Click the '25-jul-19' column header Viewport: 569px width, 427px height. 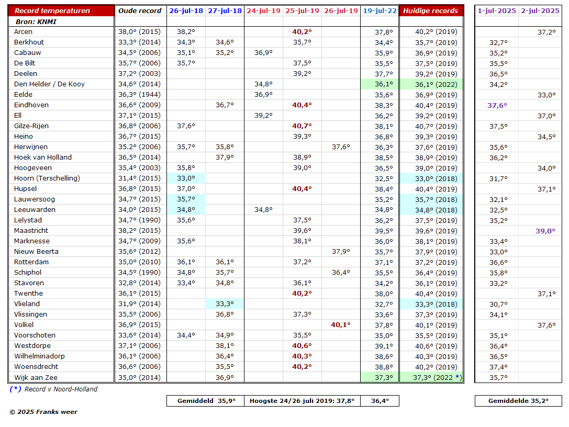(x=302, y=11)
